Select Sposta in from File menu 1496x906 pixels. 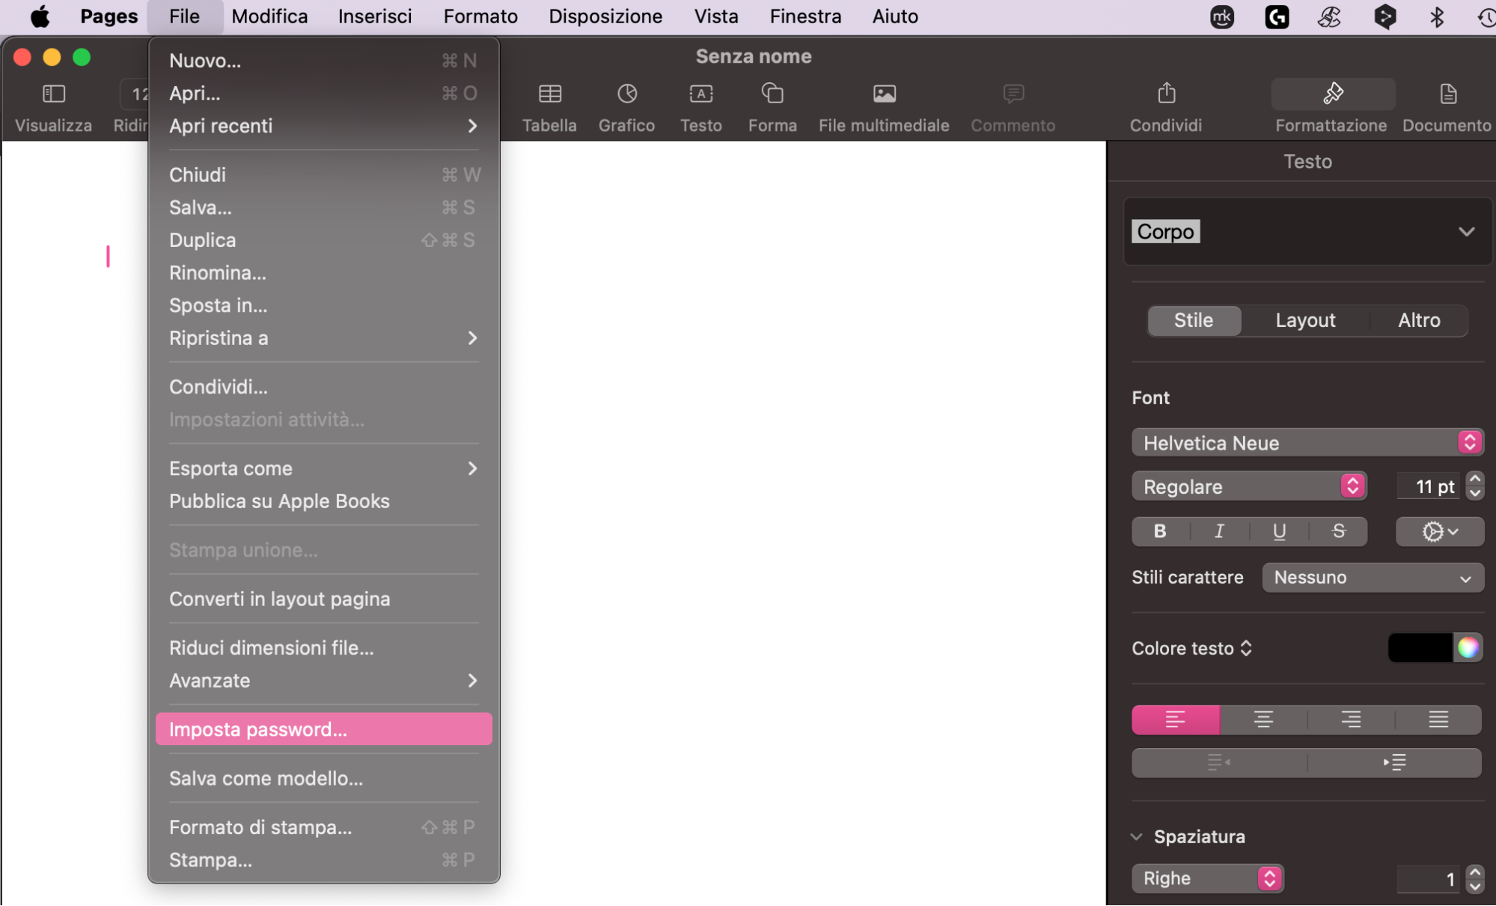pyautogui.click(x=323, y=305)
